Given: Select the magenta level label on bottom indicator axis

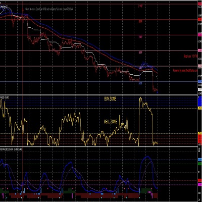Looking at the screenshot, I should [200, 185].
